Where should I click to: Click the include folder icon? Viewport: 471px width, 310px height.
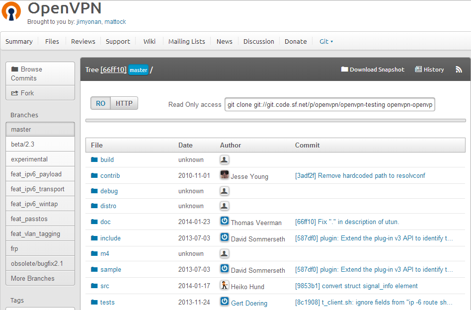tap(94, 238)
